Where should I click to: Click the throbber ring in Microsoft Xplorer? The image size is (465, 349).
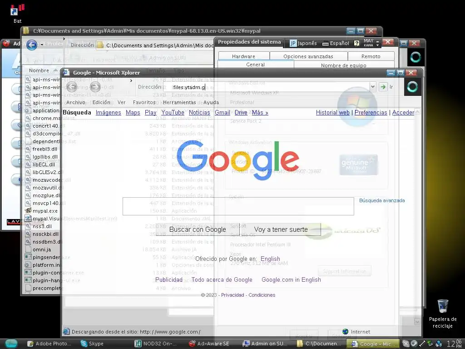[412, 87]
